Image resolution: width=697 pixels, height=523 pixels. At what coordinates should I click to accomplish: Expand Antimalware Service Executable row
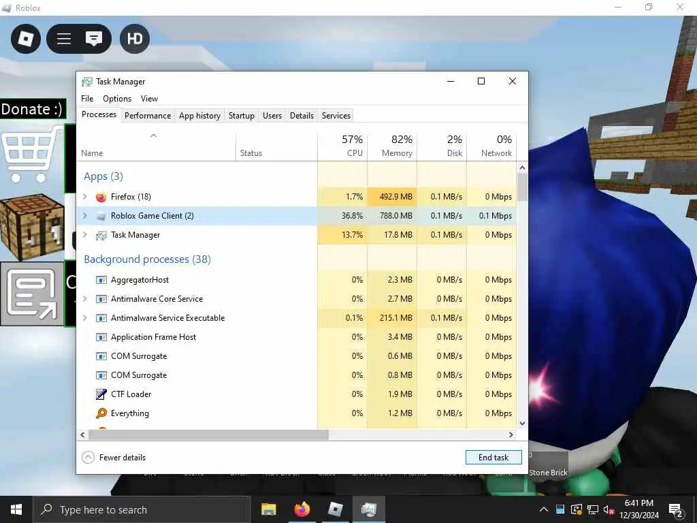[85, 318]
